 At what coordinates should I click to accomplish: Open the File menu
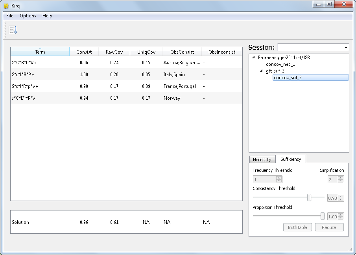tap(10, 16)
